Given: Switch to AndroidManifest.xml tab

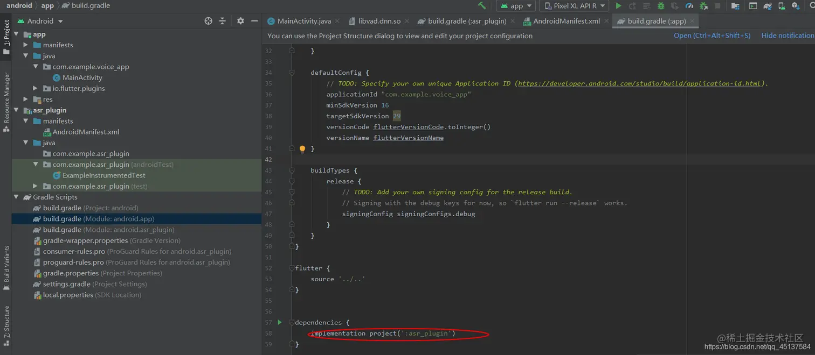Looking at the screenshot, I should click(x=567, y=22).
